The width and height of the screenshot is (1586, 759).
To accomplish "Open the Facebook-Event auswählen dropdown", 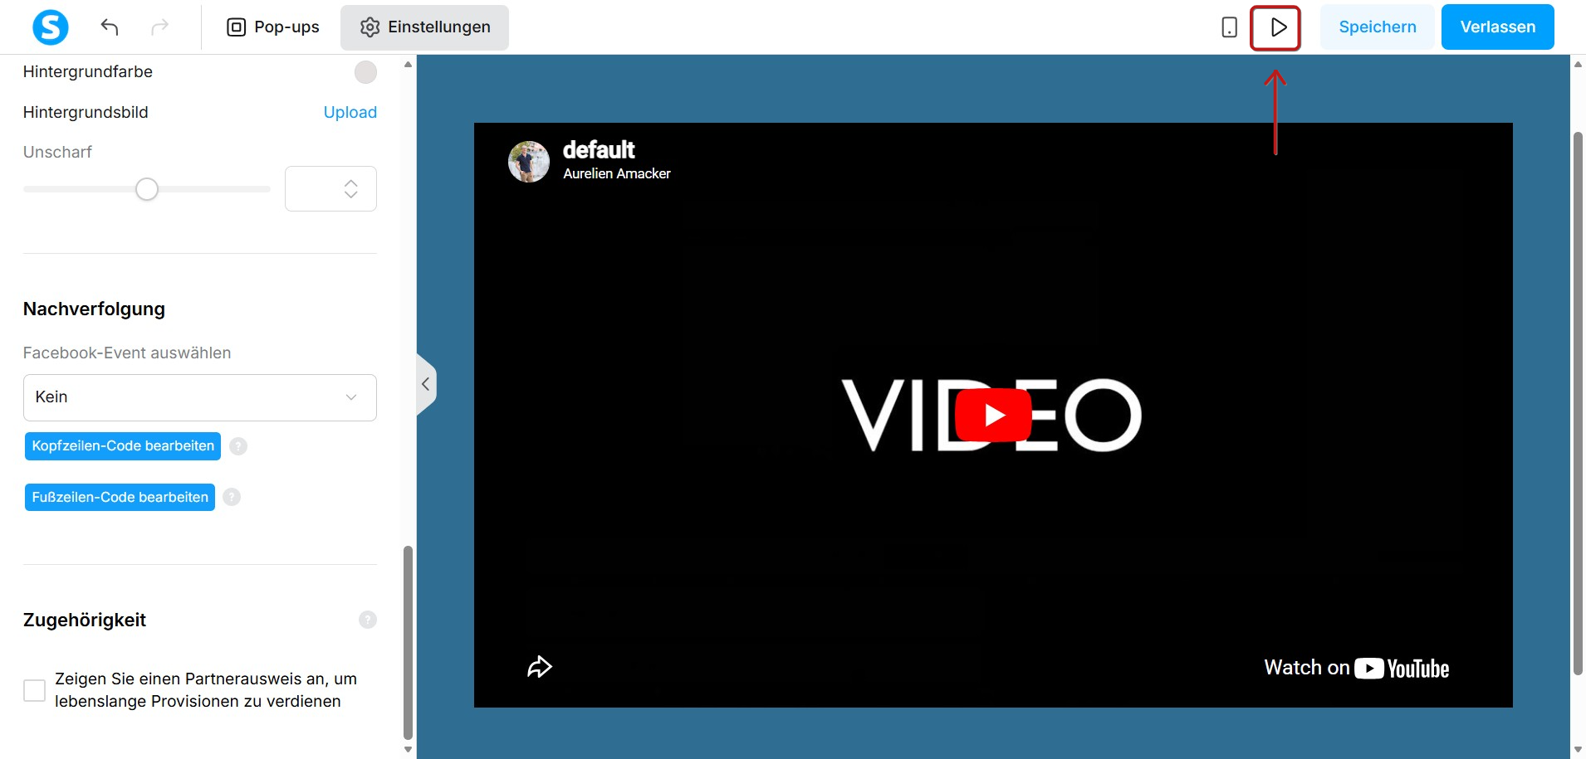I will (x=200, y=397).
